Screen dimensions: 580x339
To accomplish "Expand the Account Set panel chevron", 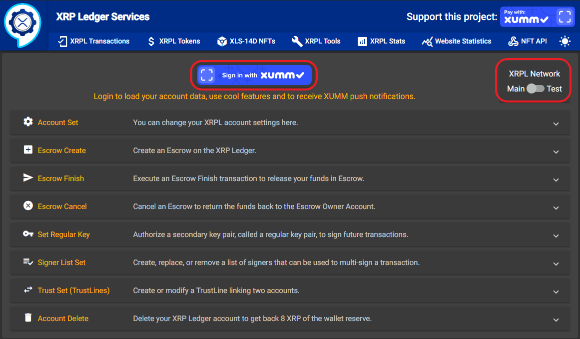I will click(x=556, y=124).
